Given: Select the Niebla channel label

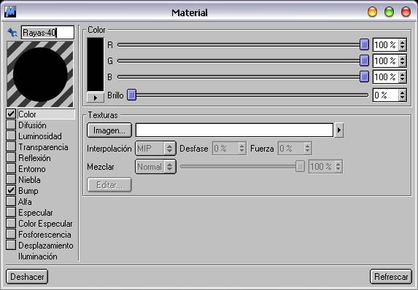Looking at the screenshot, I should tap(29, 180).
